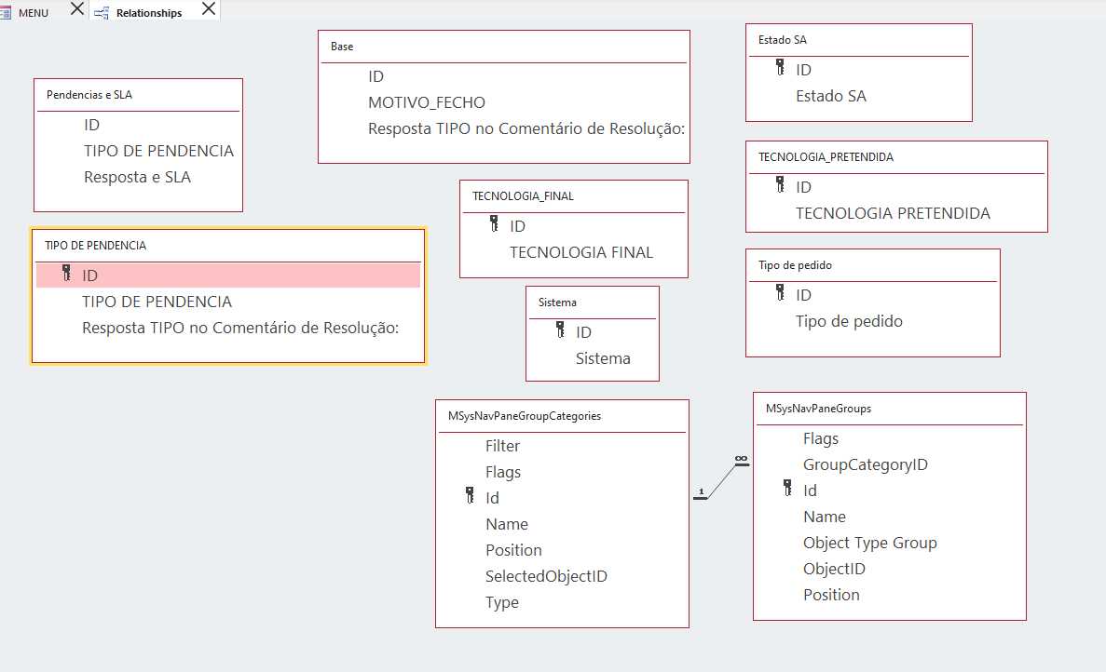Click the TIPO DE PENDENCIA table title bar
This screenshot has width=1106, height=672.
click(x=228, y=246)
